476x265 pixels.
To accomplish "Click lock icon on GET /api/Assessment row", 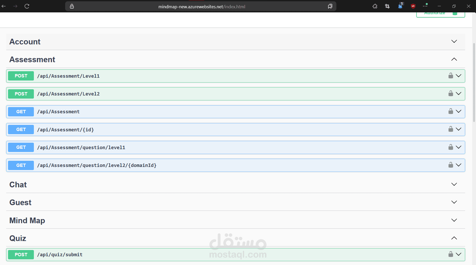I will pos(451,111).
